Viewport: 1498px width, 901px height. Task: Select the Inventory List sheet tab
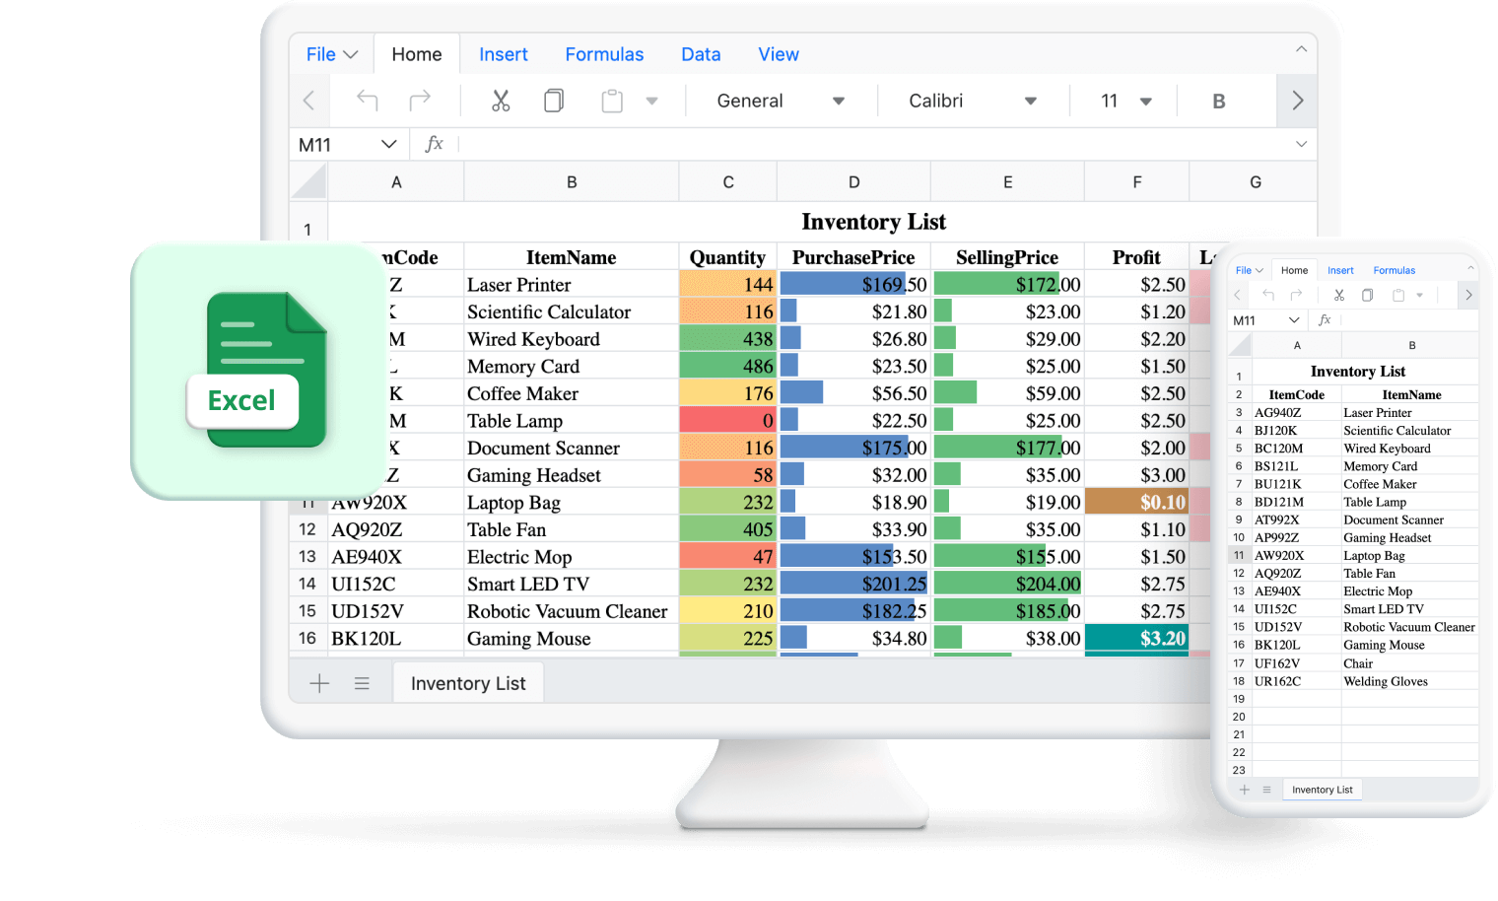point(467,682)
